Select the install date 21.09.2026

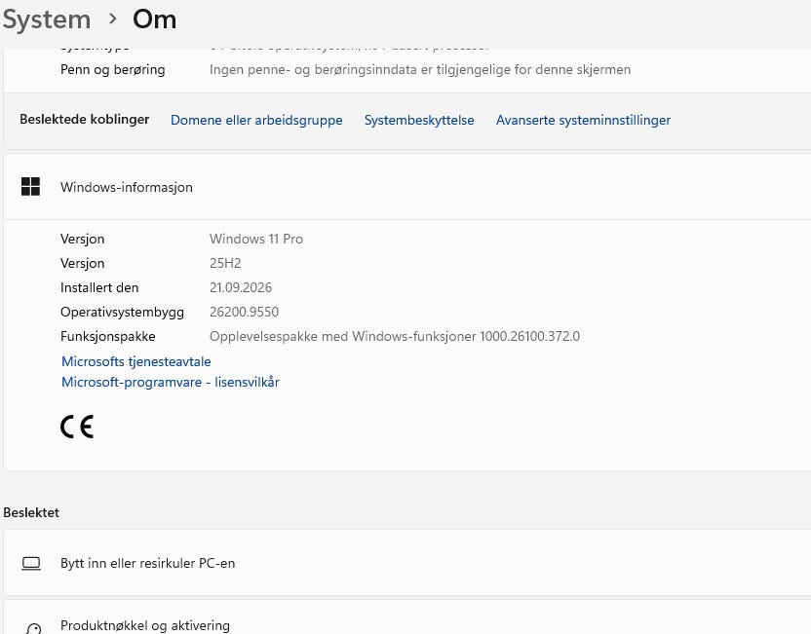click(x=241, y=287)
